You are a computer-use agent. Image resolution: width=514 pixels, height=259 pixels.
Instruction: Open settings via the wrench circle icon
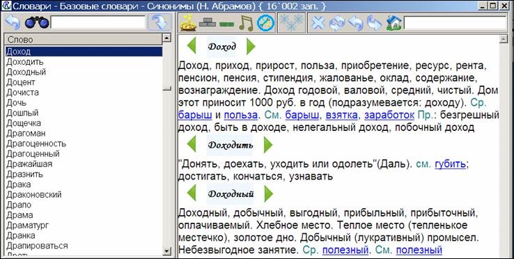coord(265,24)
